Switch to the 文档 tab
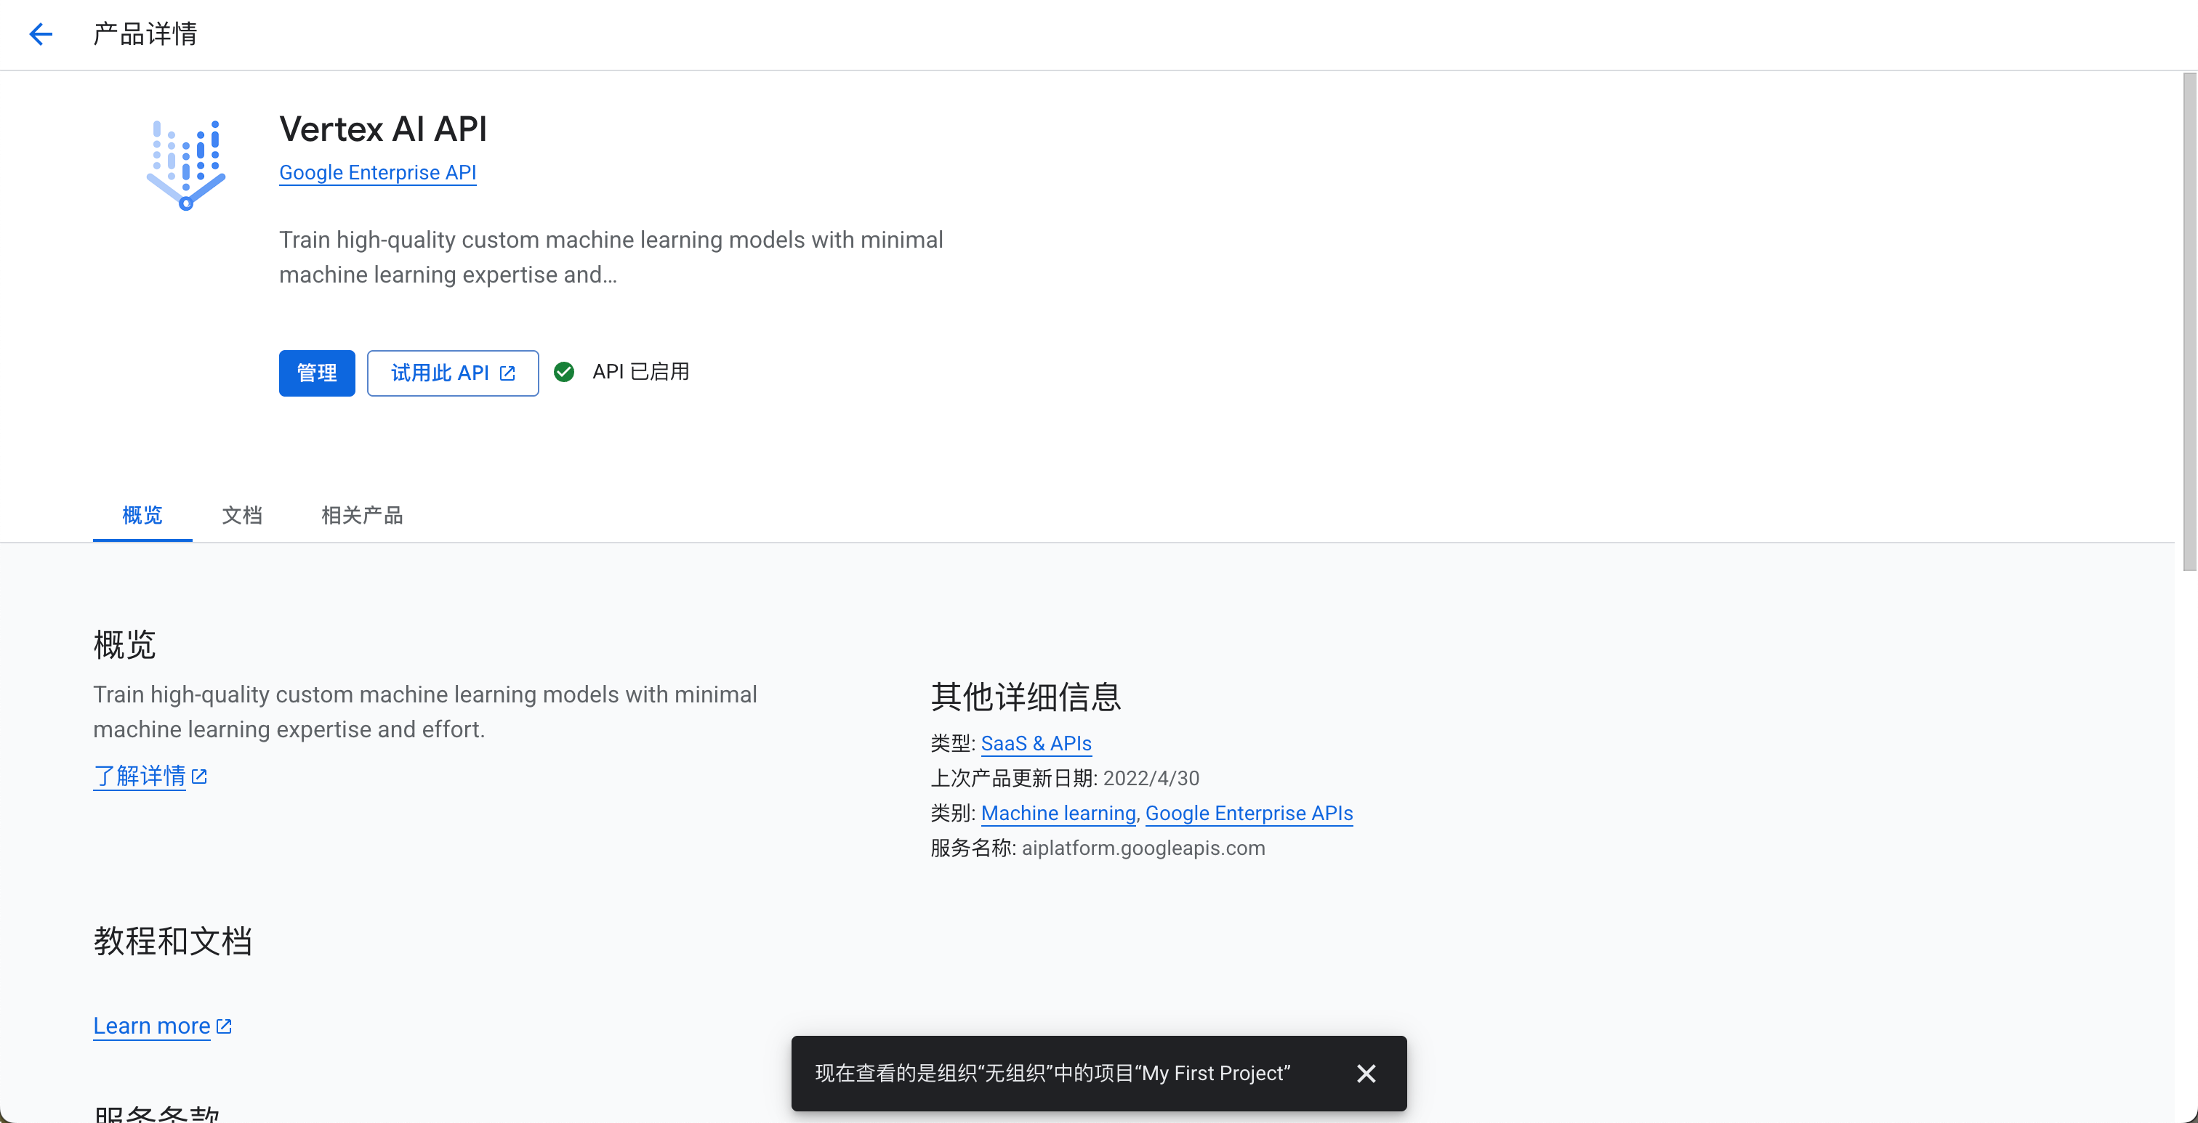The width and height of the screenshot is (2198, 1123). 242,515
